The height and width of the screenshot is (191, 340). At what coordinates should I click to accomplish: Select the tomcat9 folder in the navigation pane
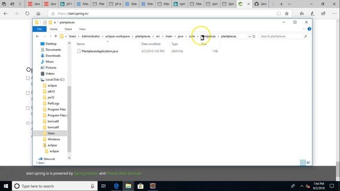[53, 127]
